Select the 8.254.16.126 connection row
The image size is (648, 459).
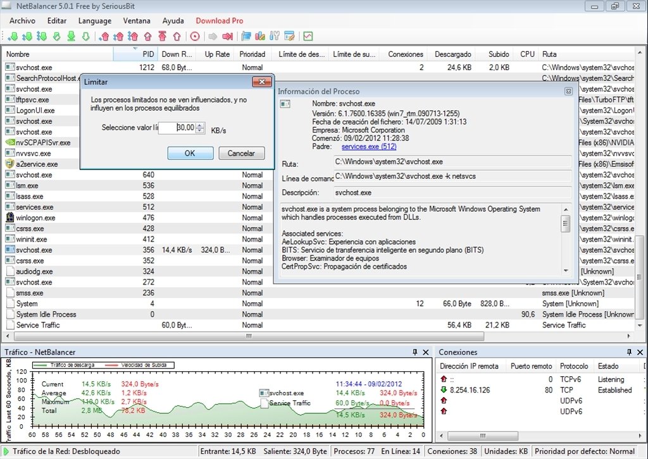[540, 390]
